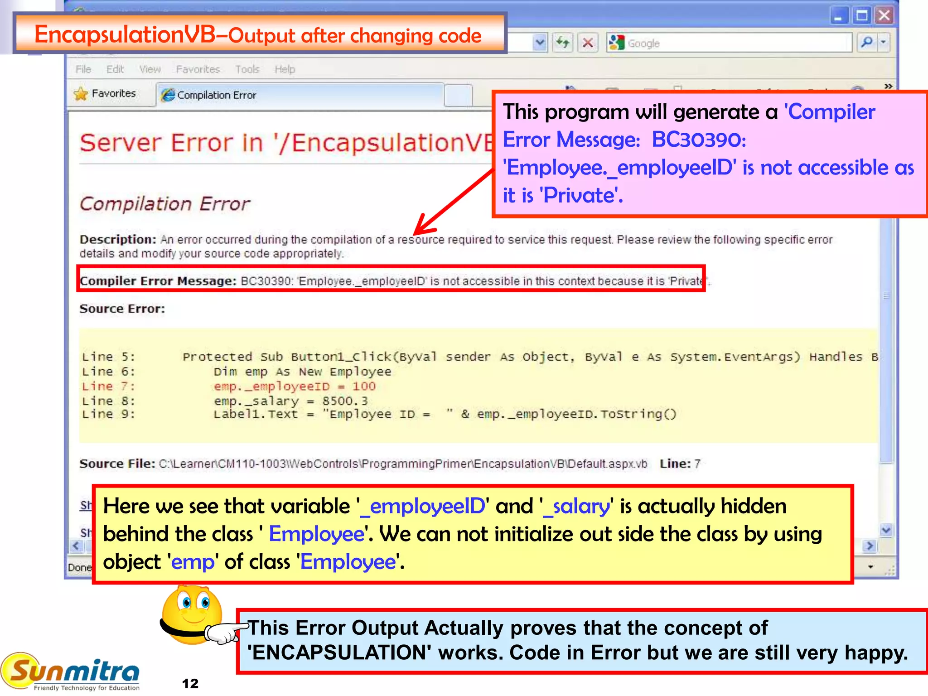Open the search options dropdown arrow
Screen dimensions: 928x696
click(883, 43)
